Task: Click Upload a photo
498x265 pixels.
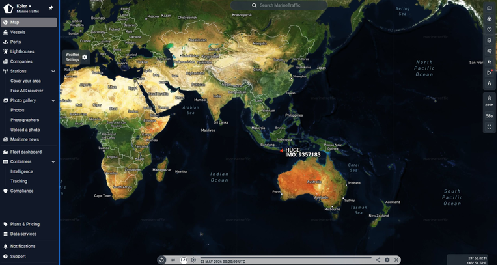Action: [25, 130]
